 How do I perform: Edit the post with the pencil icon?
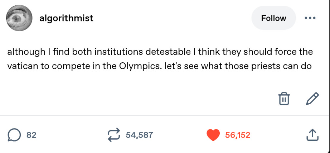click(x=312, y=98)
